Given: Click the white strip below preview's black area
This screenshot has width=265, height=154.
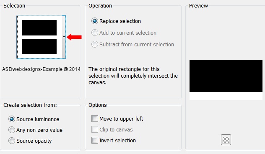Looking at the screenshot, I should click(x=226, y=96).
